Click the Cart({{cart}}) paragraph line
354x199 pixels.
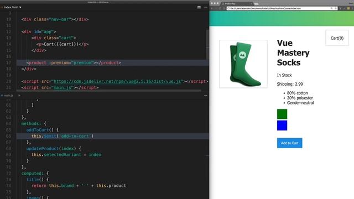pos(63,44)
